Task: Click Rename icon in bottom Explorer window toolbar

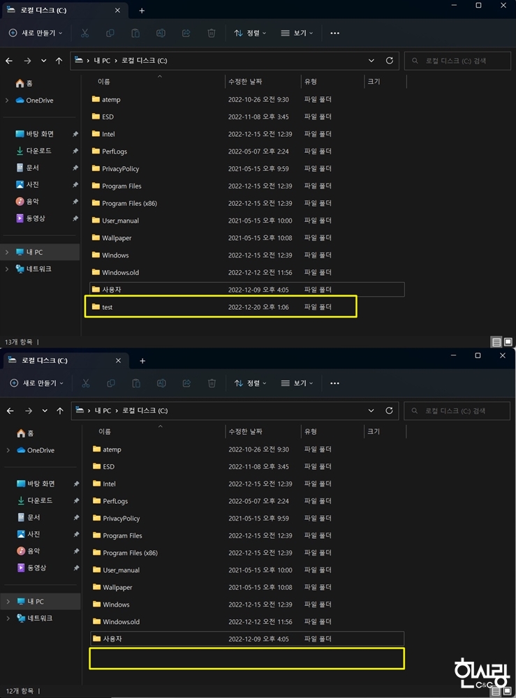Action: pyautogui.click(x=161, y=383)
